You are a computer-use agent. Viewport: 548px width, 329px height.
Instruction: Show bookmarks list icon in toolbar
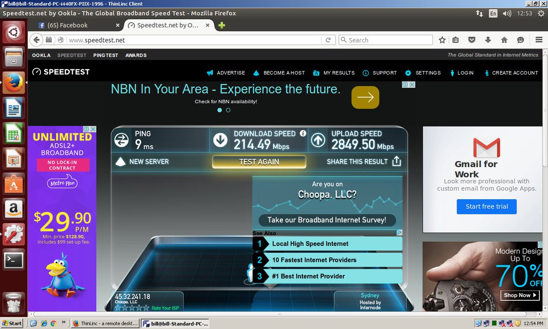tap(455, 40)
